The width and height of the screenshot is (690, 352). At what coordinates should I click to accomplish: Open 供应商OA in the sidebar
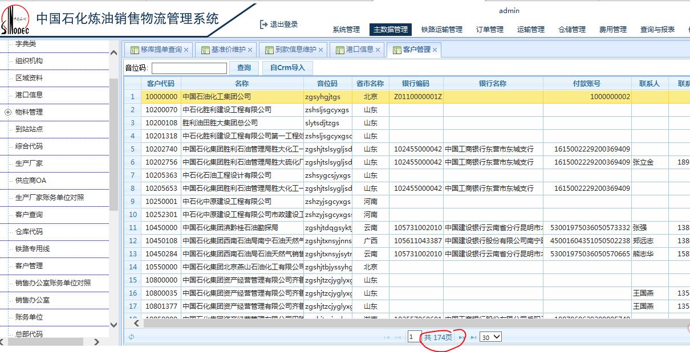coord(31,181)
